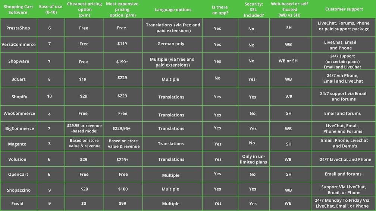376x211 pixels.
Task: Select the "Most expensive pricing option" header
Action: [x=122, y=9]
